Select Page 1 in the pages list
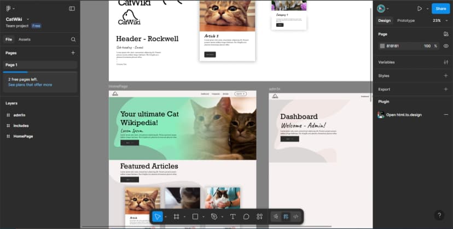The width and height of the screenshot is (453, 229). [x=40, y=65]
